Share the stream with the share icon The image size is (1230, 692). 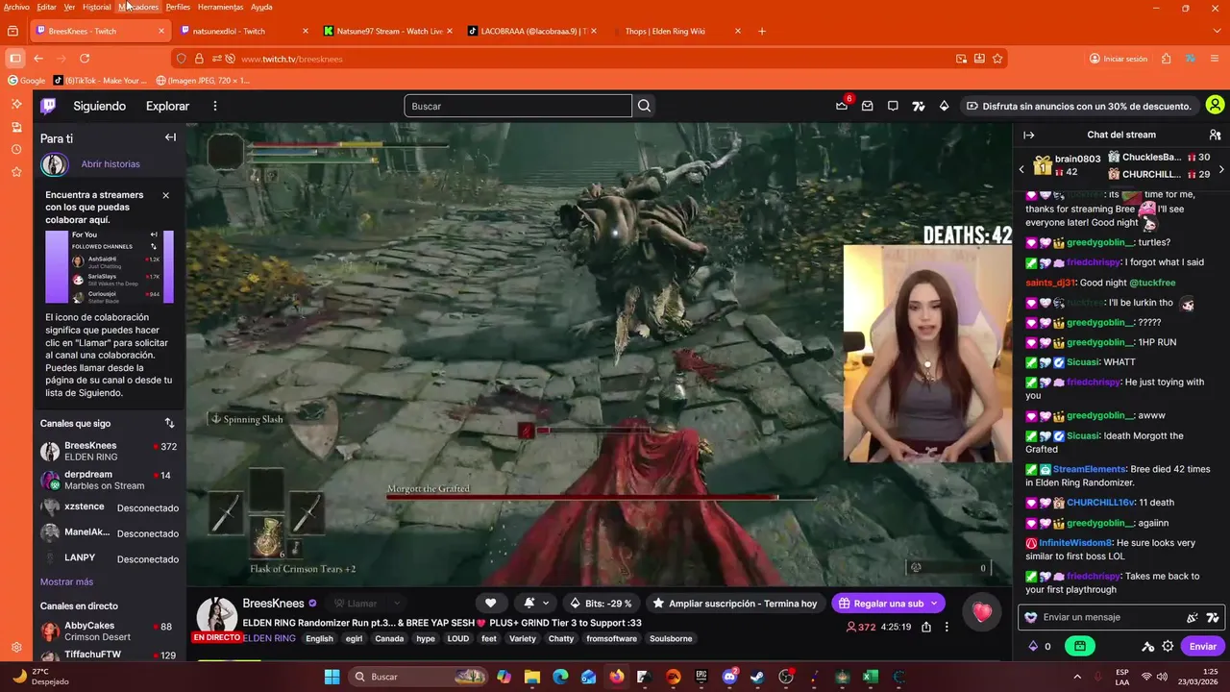pyautogui.click(x=926, y=627)
